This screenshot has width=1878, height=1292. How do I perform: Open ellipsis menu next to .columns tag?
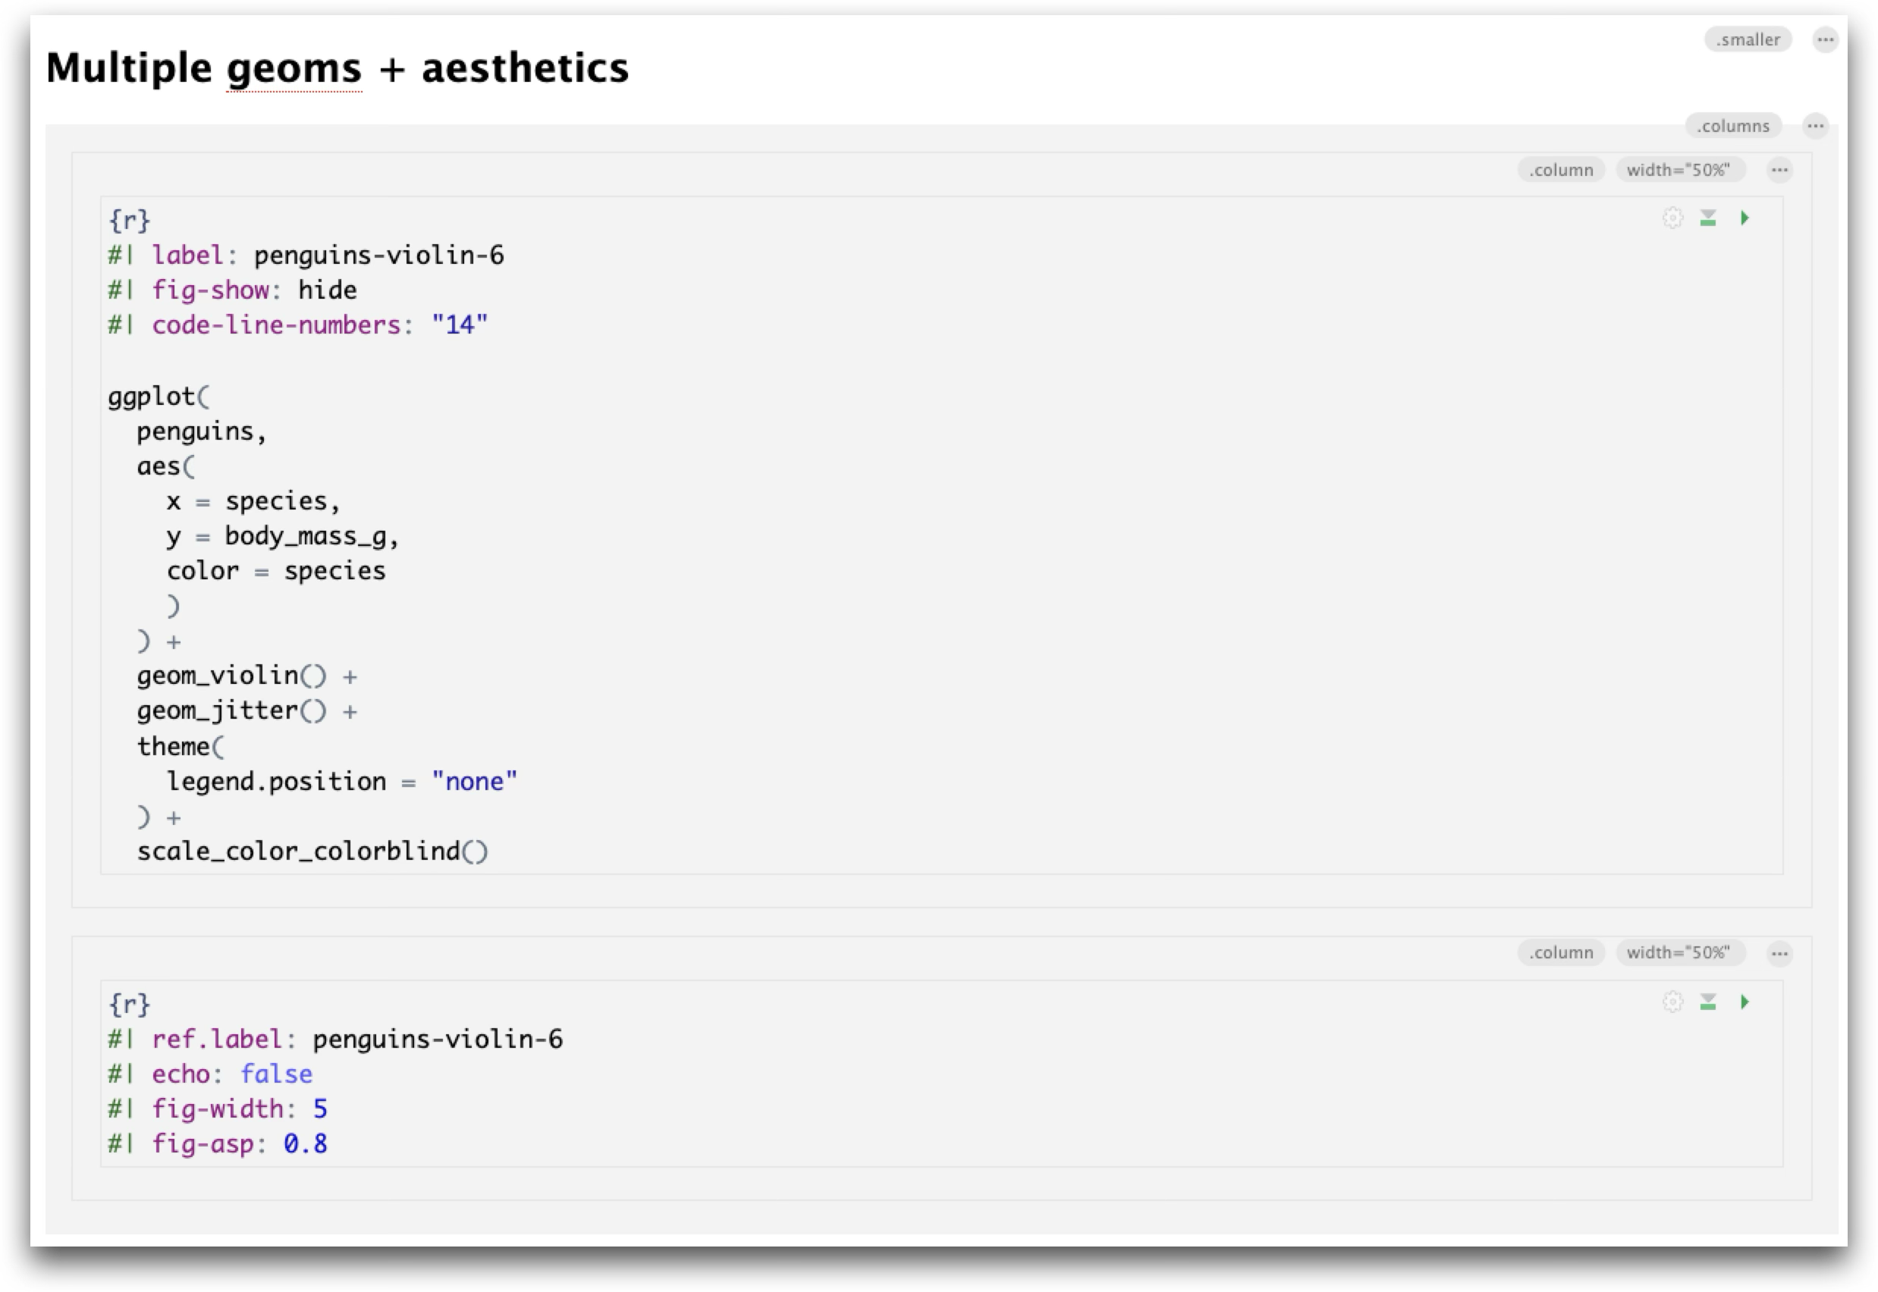click(1815, 127)
